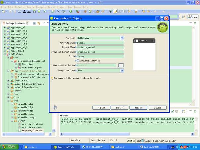
Task: Click the Next button
Action: 119,108
